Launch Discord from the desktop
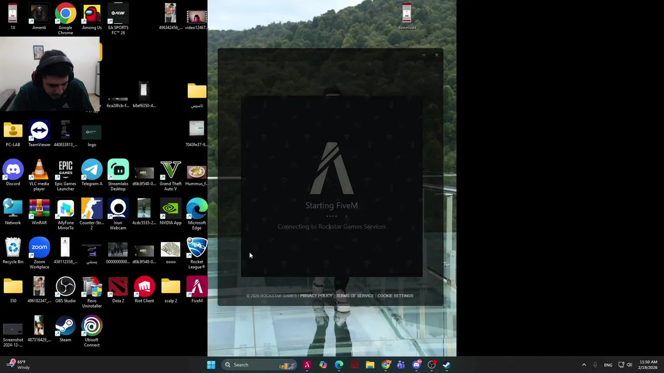This screenshot has height=373, width=664. [x=13, y=173]
